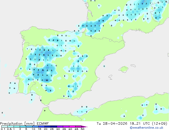169x130 pixels.
Task: Click the over-50 arrow tip of the legend
Action: tap(84, 127)
